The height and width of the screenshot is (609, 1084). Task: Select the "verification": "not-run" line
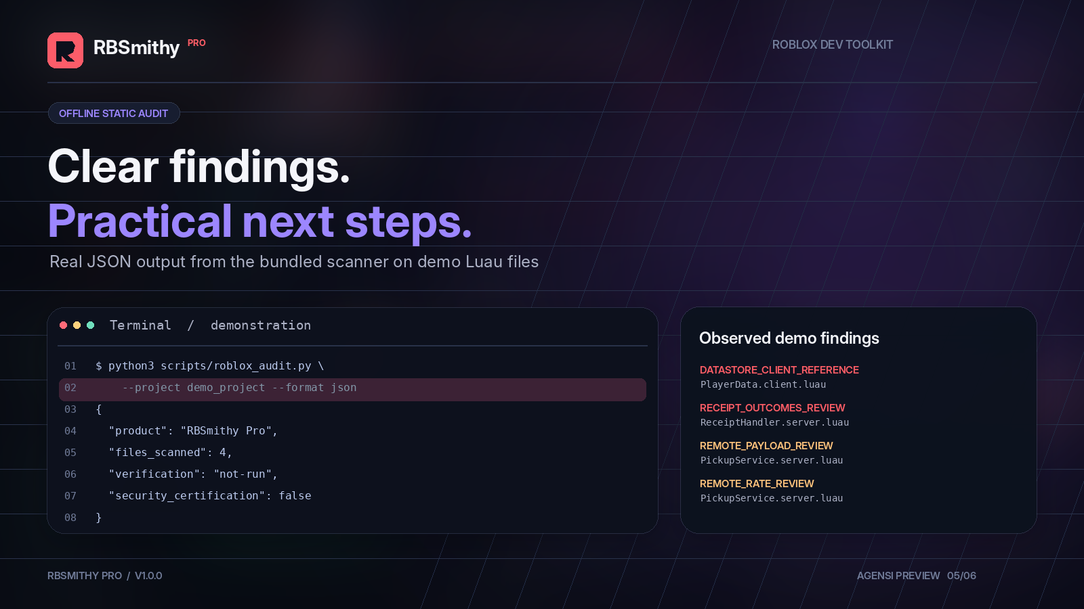pyautogui.click(x=193, y=474)
